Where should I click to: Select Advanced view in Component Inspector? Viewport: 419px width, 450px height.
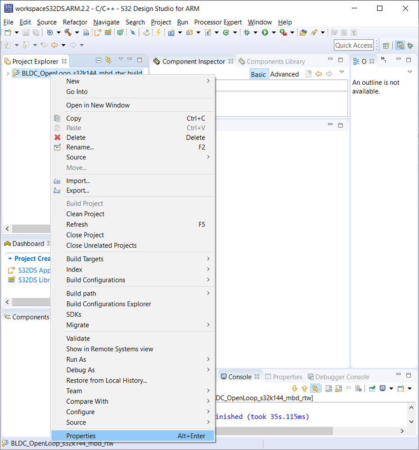coord(284,74)
